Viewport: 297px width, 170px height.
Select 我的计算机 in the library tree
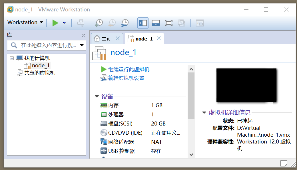37,58
